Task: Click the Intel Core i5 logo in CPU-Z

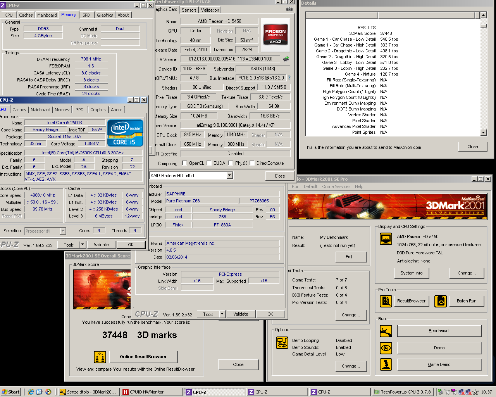Action: pyautogui.click(x=125, y=133)
